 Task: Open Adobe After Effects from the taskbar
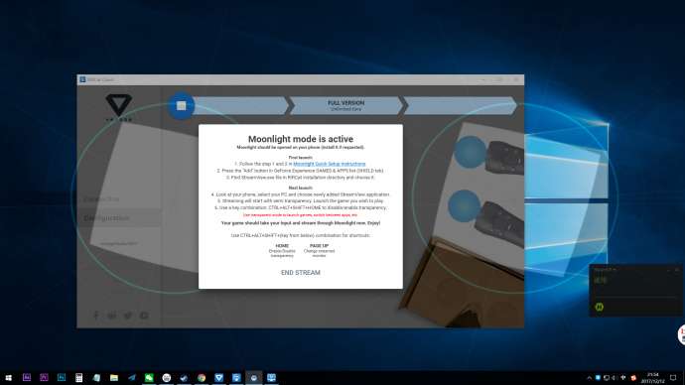[x=27, y=378]
